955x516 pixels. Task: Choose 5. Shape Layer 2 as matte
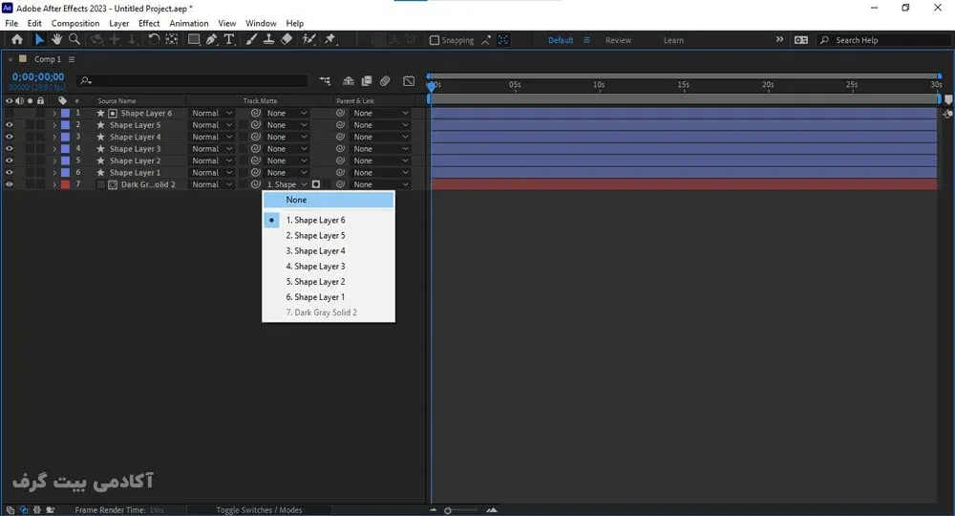click(329, 282)
